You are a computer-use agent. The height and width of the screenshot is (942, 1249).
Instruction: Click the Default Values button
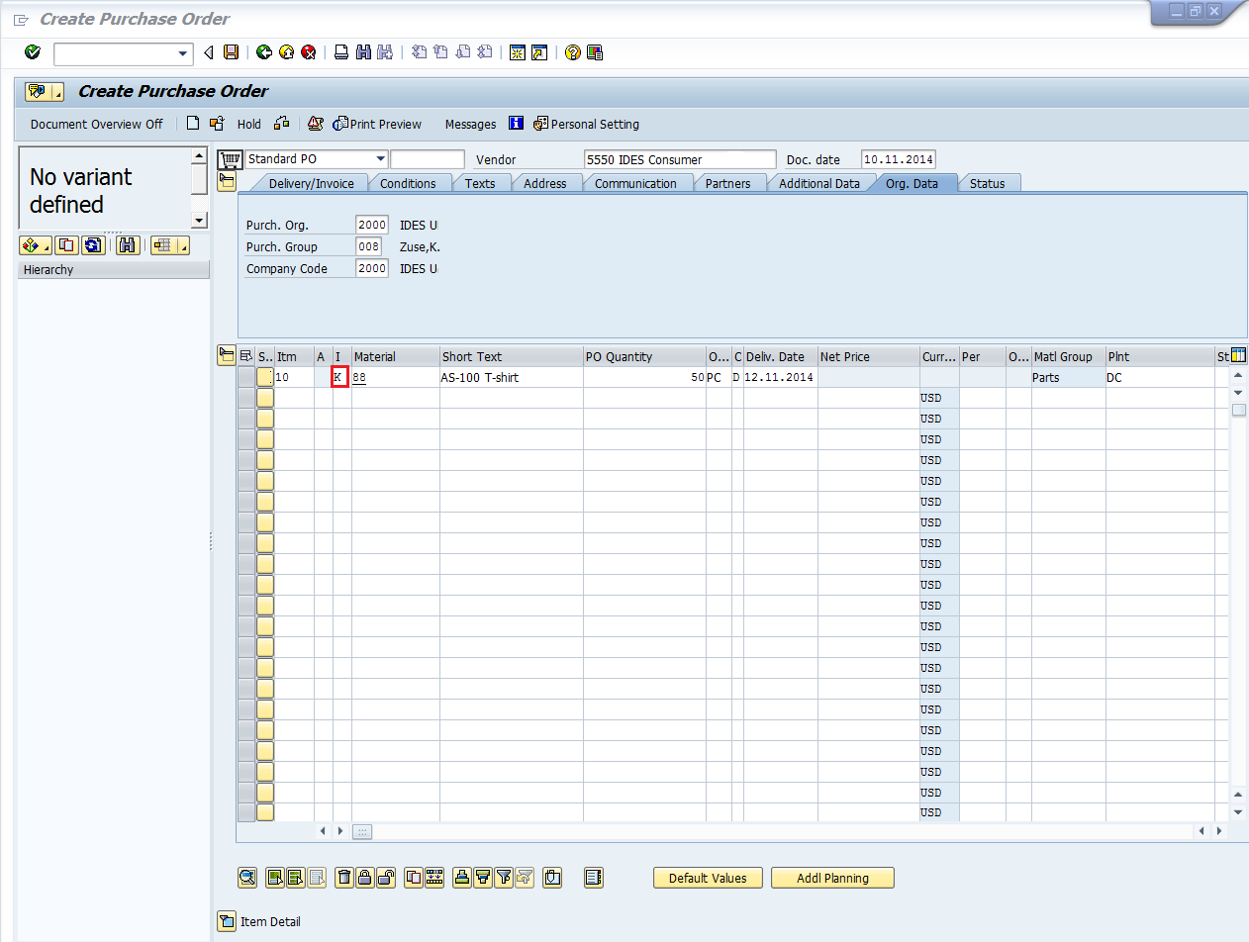coord(708,878)
